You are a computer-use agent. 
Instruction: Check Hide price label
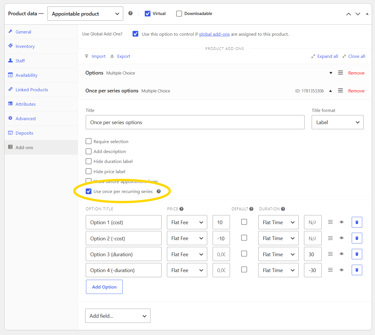(89, 171)
